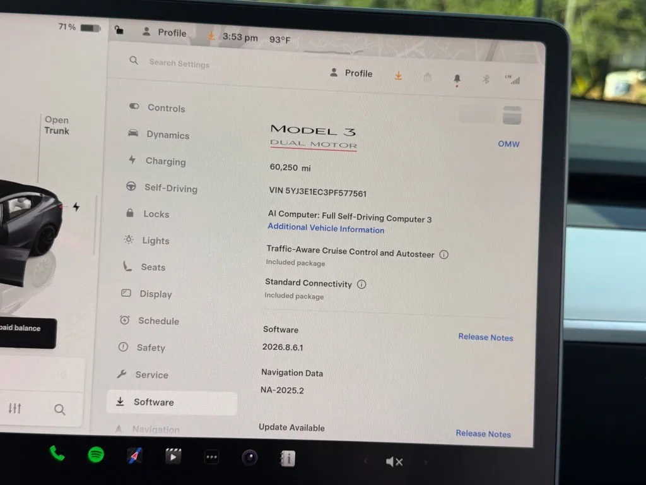This screenshot has height=485, width=646.
Task: Select the highlighted Software menu item
Action: 172,402
